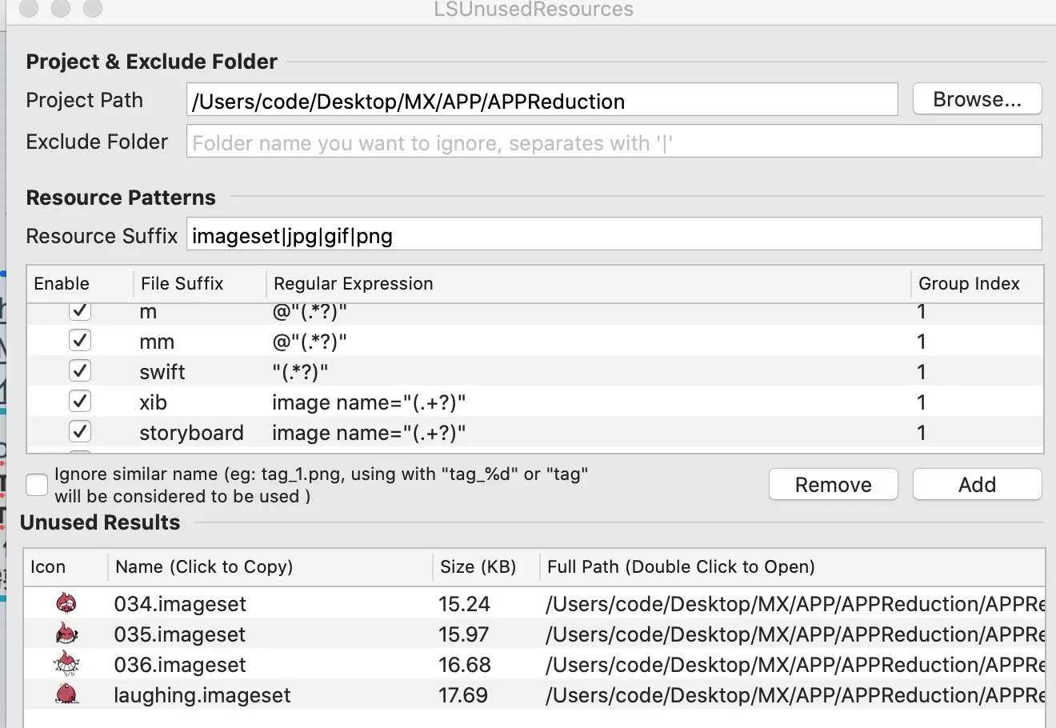The width and height of the screenshot is (1056, 728).
Task: Enable the Ignore similar name checkbox
Action: pyautogui.click(x=37, y=485)
